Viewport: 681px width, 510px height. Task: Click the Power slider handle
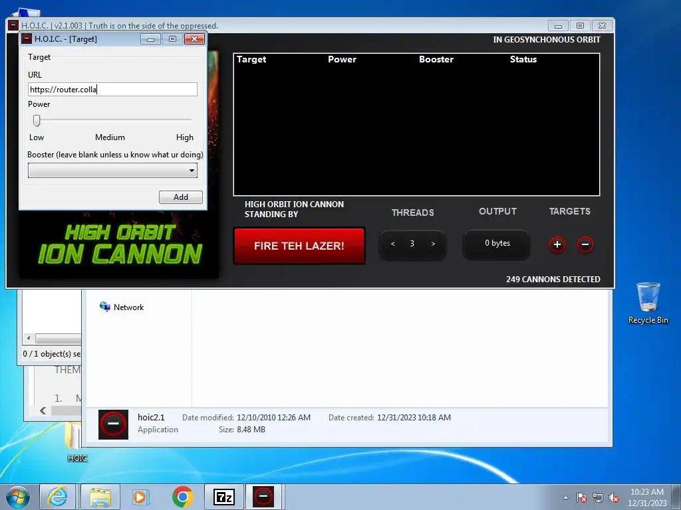[37, 121]
